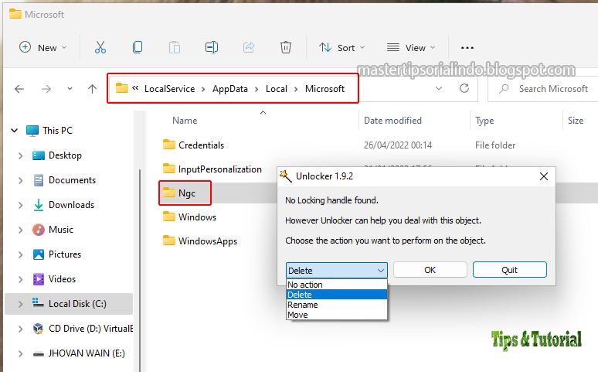Image resolution: width=598 pixels, height=372 pixels.
Task: Open the View layout menu
Action: click(411, 47)
